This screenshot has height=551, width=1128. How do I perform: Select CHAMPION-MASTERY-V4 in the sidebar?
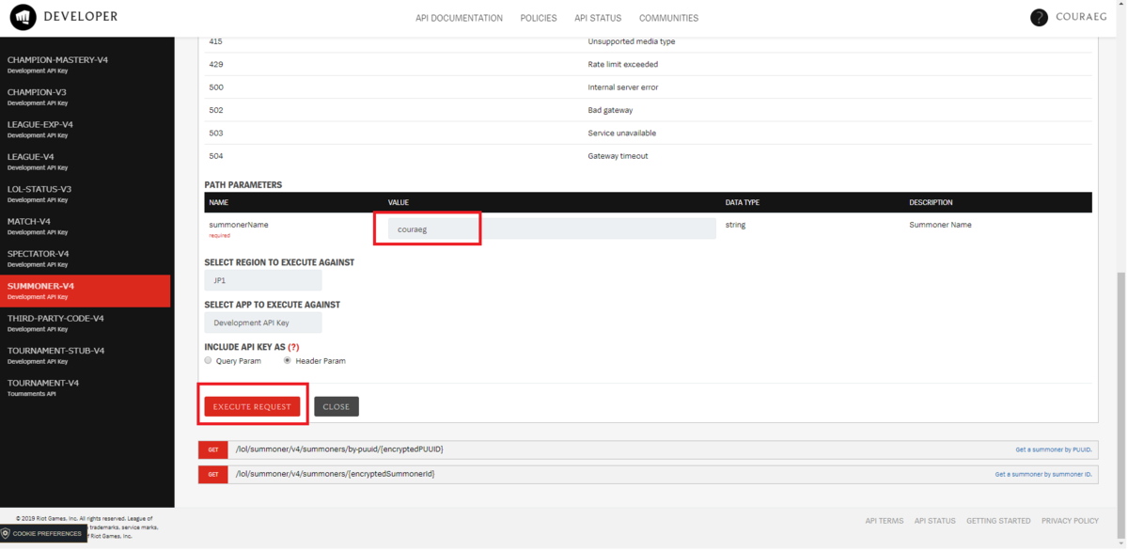tap(86, 64)
